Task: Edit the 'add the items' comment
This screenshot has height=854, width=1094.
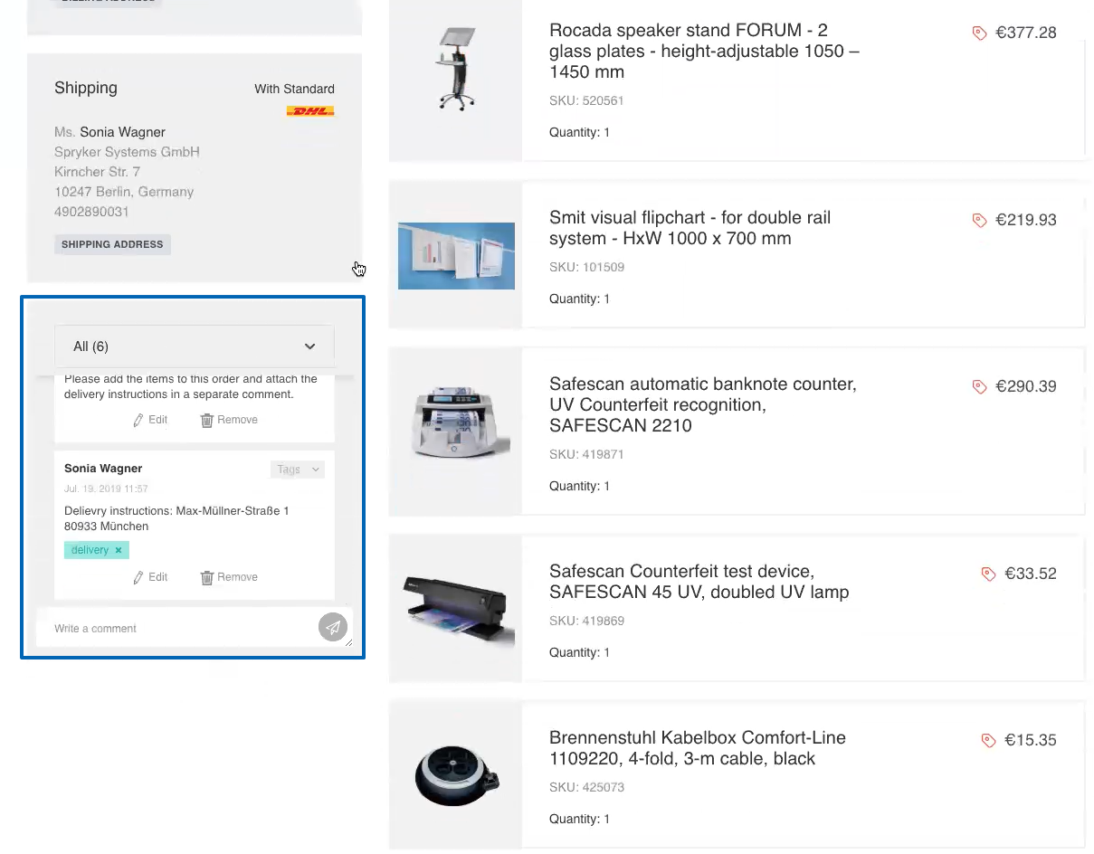Action: tap(150, 420)
